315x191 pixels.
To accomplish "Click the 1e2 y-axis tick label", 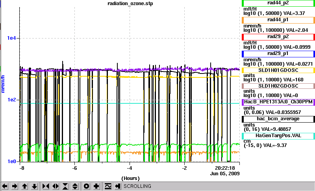I will pyautogui.click(x=11, y=99).
